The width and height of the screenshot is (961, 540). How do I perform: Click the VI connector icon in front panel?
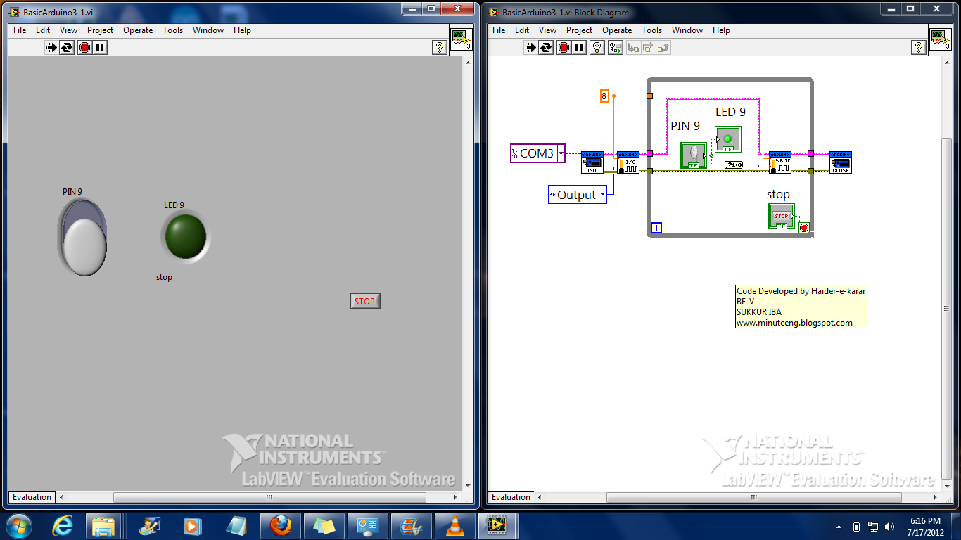[461, 39]
